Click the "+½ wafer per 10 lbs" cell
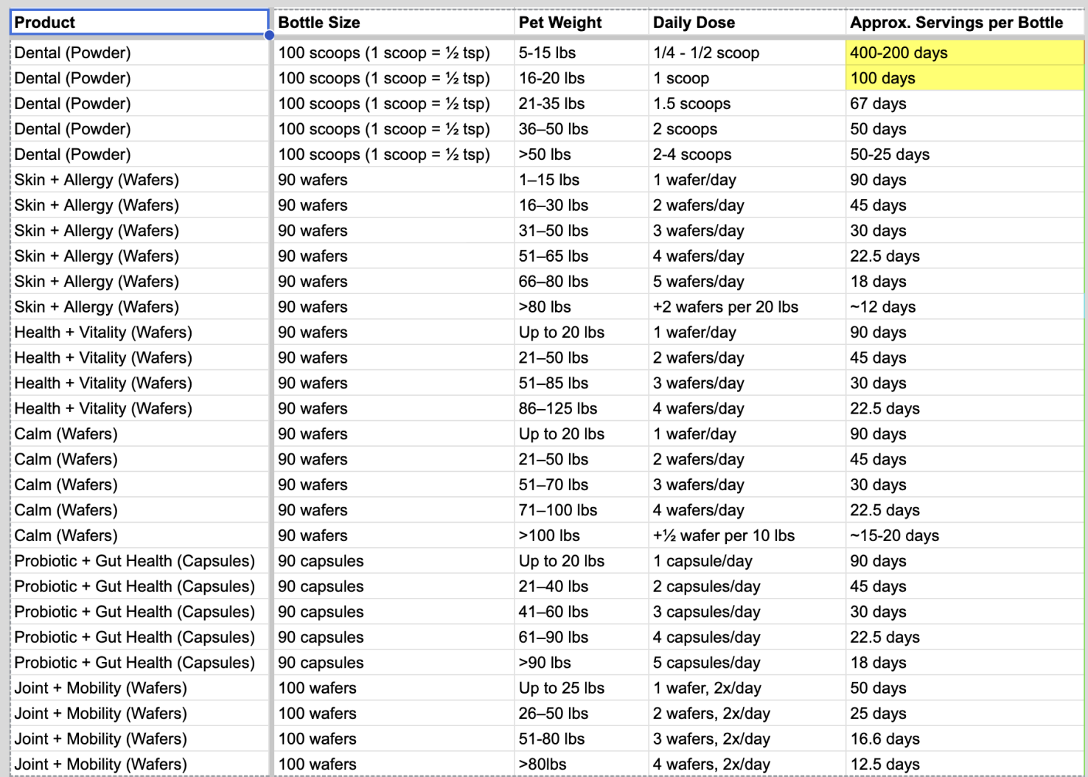 click(x=747, y=536)
